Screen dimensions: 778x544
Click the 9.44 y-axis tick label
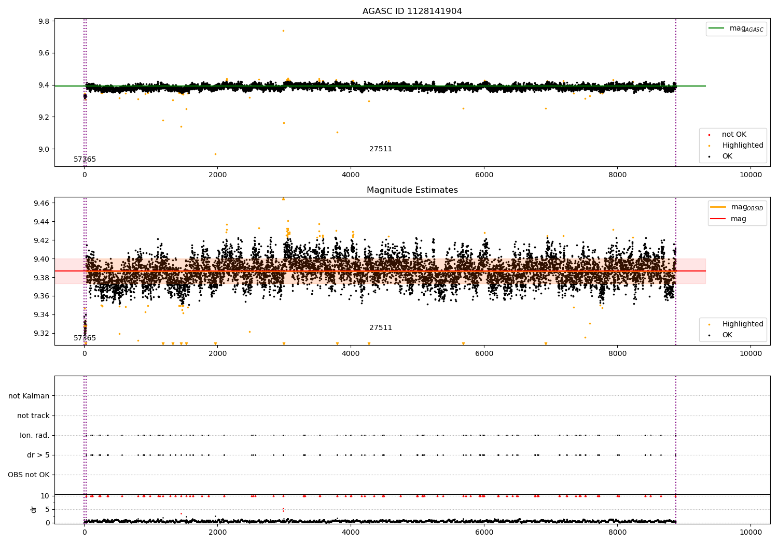[x=41, y=222]
